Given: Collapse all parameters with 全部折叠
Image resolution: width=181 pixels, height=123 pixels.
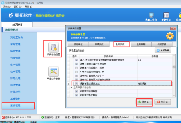Looking at the screenshot, I should click(x=163, y=50).
